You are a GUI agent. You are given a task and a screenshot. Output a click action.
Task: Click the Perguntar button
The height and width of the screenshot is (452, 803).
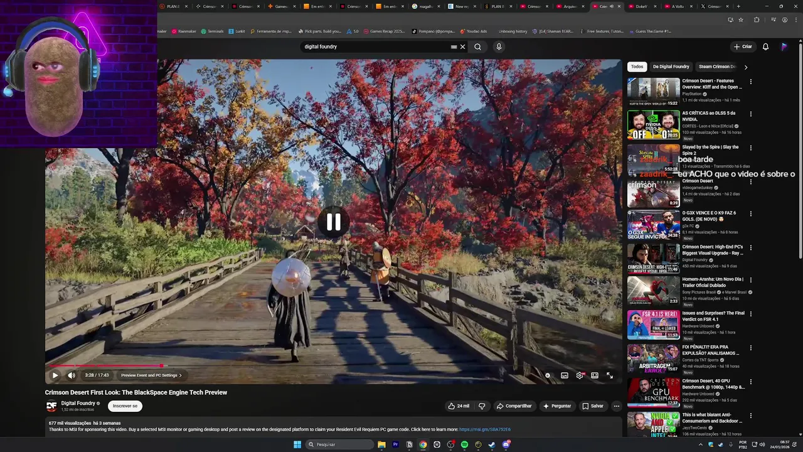coord(557,406)
